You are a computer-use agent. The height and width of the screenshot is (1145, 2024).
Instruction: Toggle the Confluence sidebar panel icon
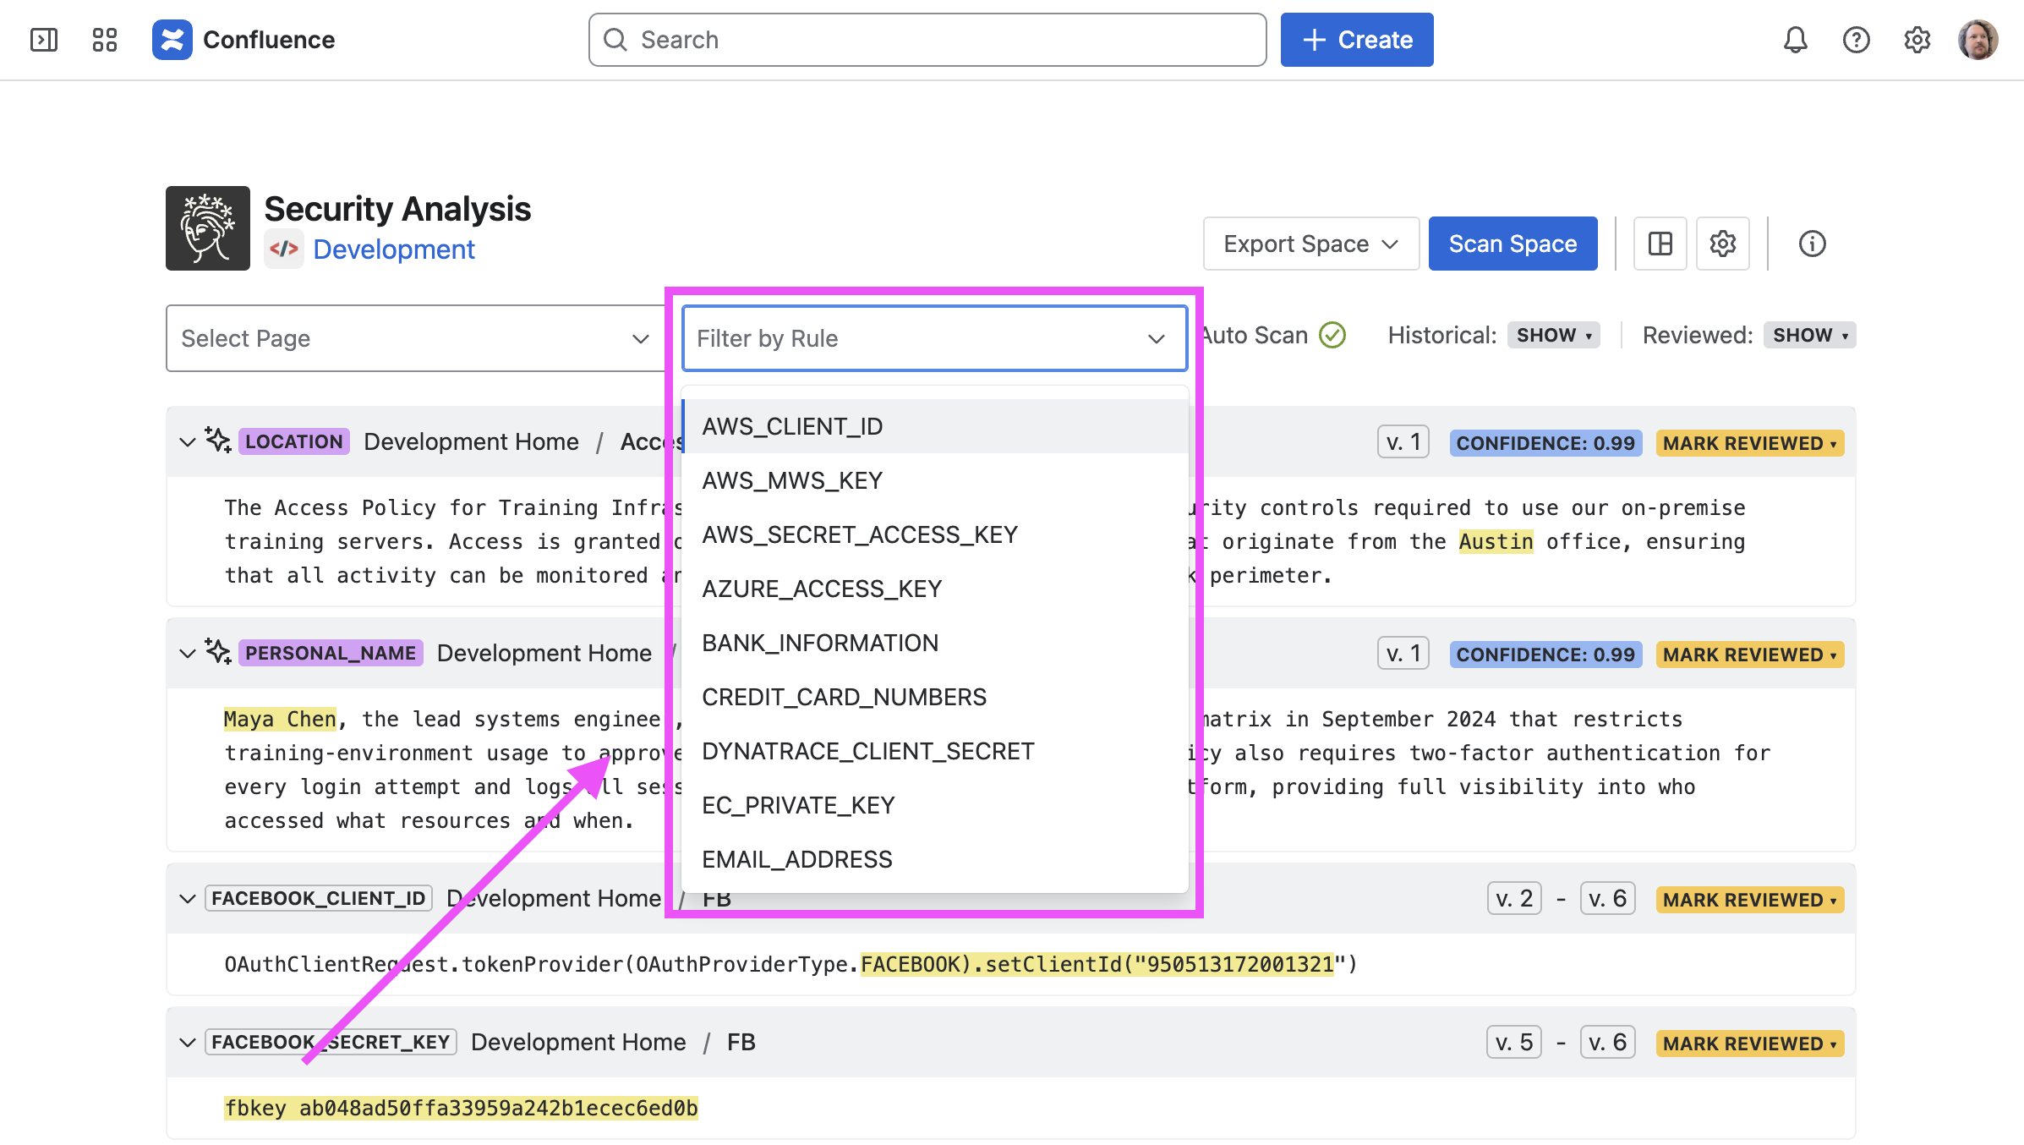tap(44, 40)
